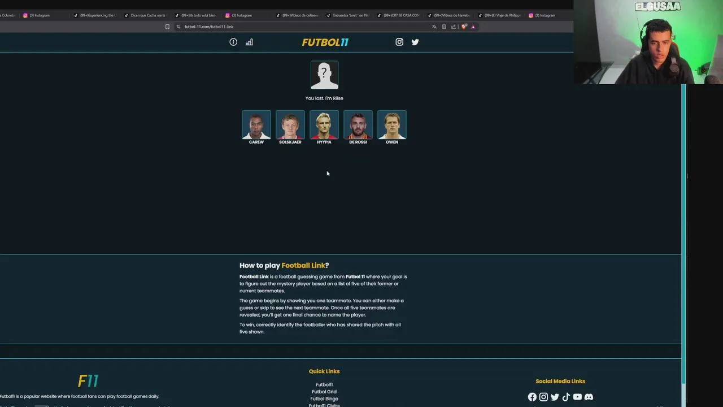Switch to the "Encuentra 'bmet' en Tik" tab
The width and height of the screenshot is (723, 407).
[347, 15]
